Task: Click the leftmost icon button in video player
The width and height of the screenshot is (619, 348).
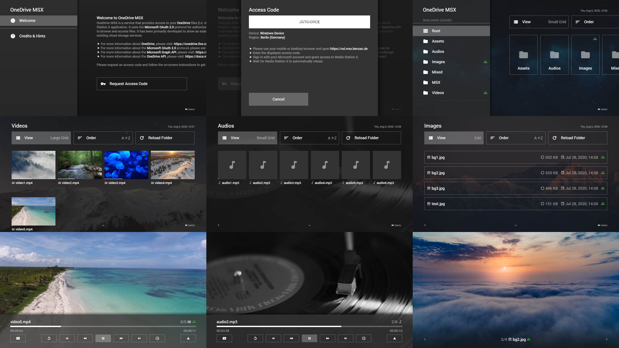Action: (x=18, y=338)
